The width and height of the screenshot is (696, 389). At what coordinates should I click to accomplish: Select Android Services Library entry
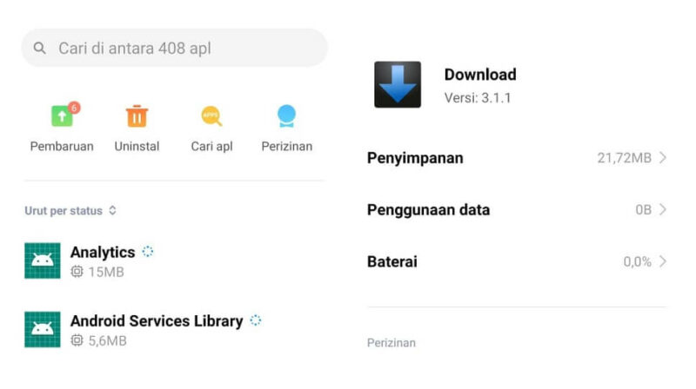tap(175, 329)
